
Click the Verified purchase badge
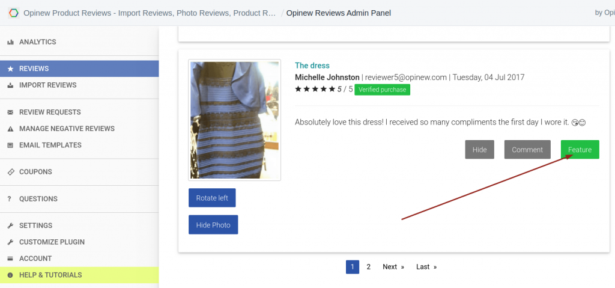383,90
